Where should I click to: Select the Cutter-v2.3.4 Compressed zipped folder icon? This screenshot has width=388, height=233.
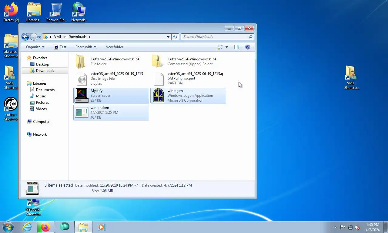[x=158, y=62]
